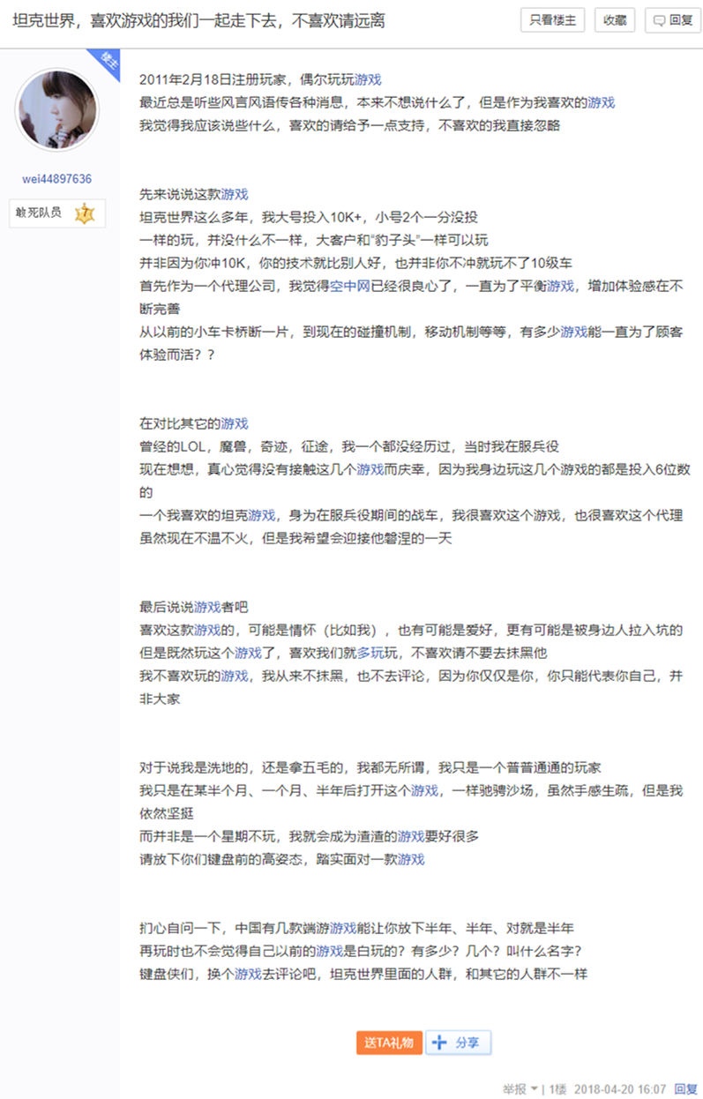The image size is (703, 1099).
Task: Click the line 我大号投入10K+
Action: [x=308, y=217]
